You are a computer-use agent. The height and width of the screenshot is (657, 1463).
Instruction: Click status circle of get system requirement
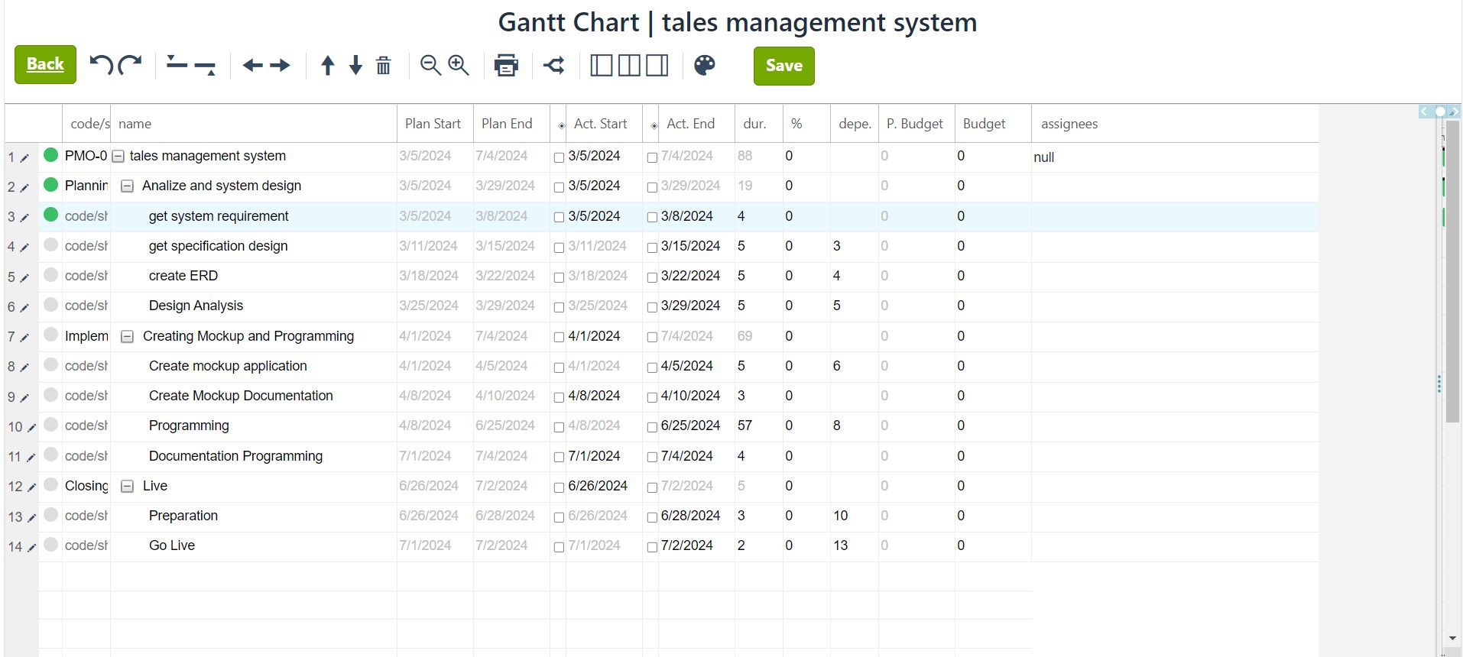click(51, 215)
